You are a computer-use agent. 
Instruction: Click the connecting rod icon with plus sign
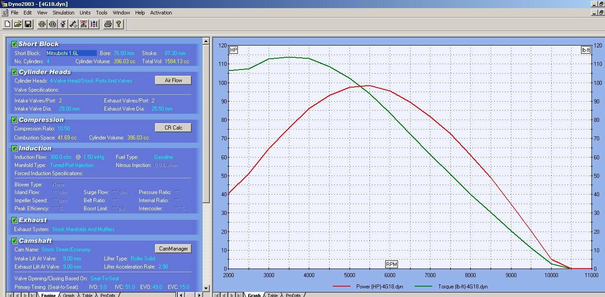[x=73, y=24]
